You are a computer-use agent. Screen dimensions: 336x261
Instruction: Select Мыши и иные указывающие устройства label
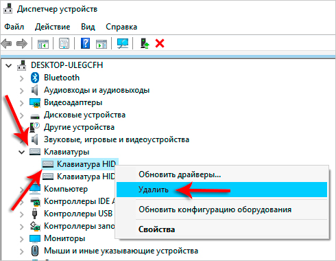[x=121, y=251]
